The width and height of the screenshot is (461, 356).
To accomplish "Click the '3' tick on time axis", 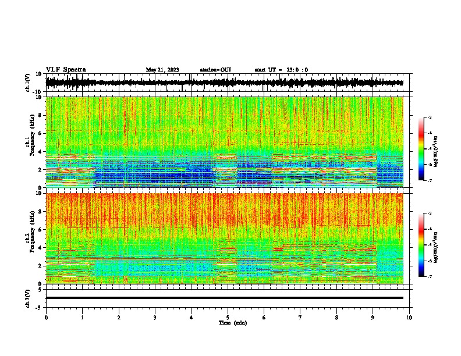I will (x=155, y=318).
